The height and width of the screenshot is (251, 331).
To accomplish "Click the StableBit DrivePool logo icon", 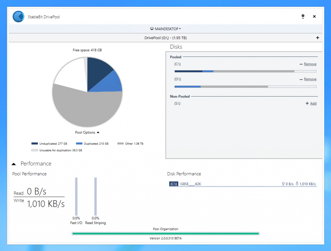I will (18, 16).
